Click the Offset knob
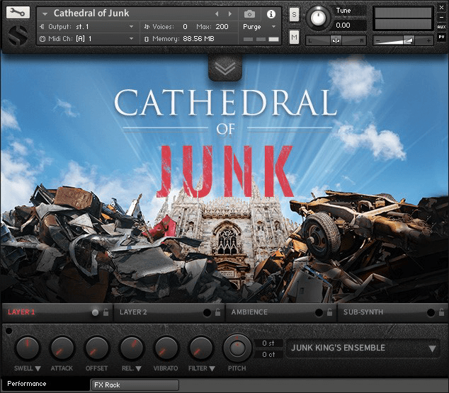Image resolution: width=449 pixels, height=393 pixels. [97, 348]
